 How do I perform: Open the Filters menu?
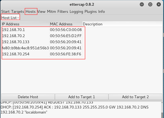point(63,12)
